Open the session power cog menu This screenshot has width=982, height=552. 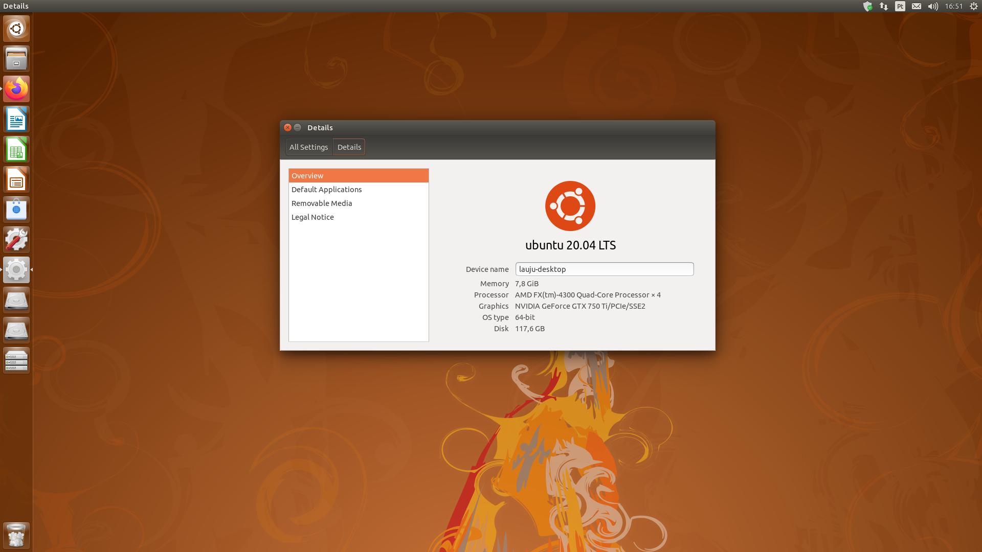coord(974,6)
